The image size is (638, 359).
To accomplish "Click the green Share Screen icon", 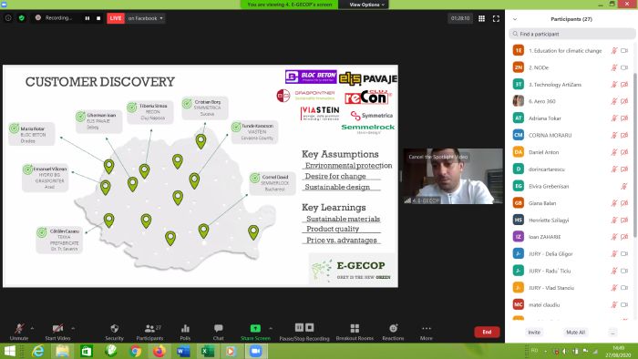I will click(255, 328).
